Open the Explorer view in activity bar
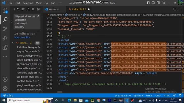Image resolution: width=184 pixels, height=103 pixels. (5, 10)
